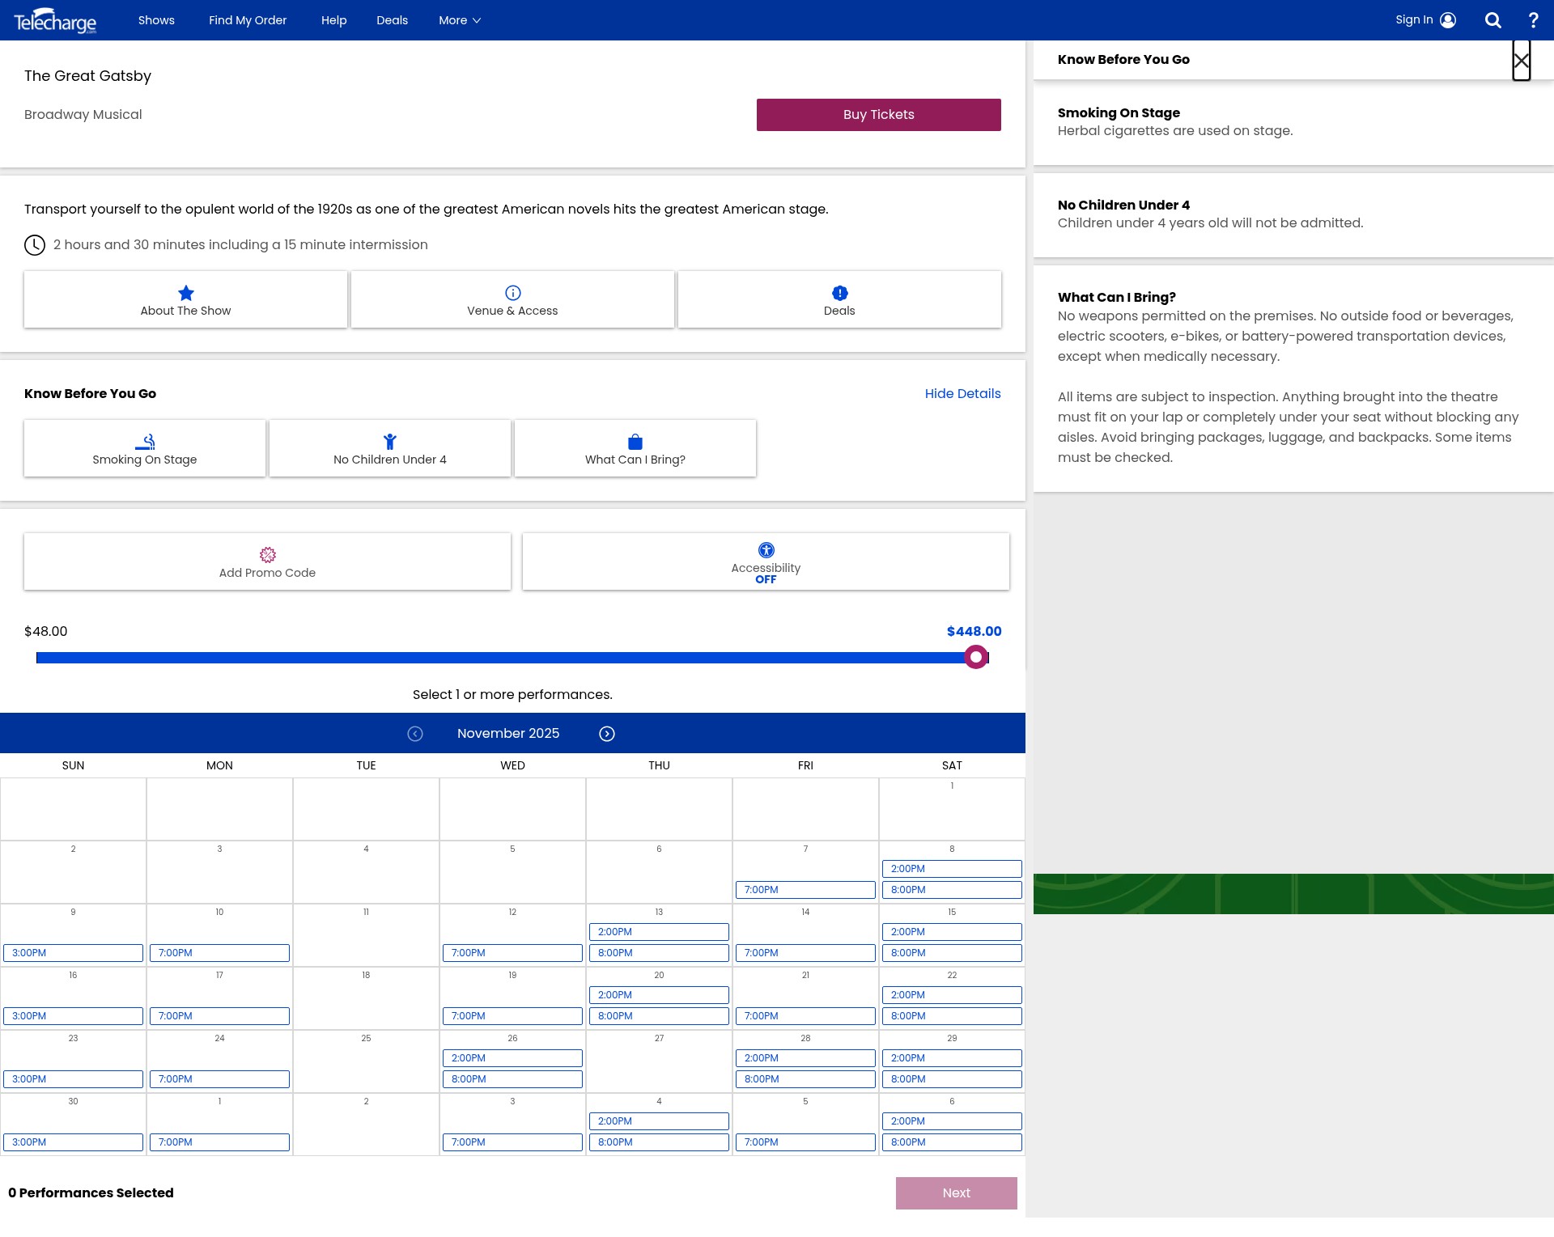Viewport: 1554px width, 1237px height.
Task: Open the Shows menu
Action: click(156, 20)
